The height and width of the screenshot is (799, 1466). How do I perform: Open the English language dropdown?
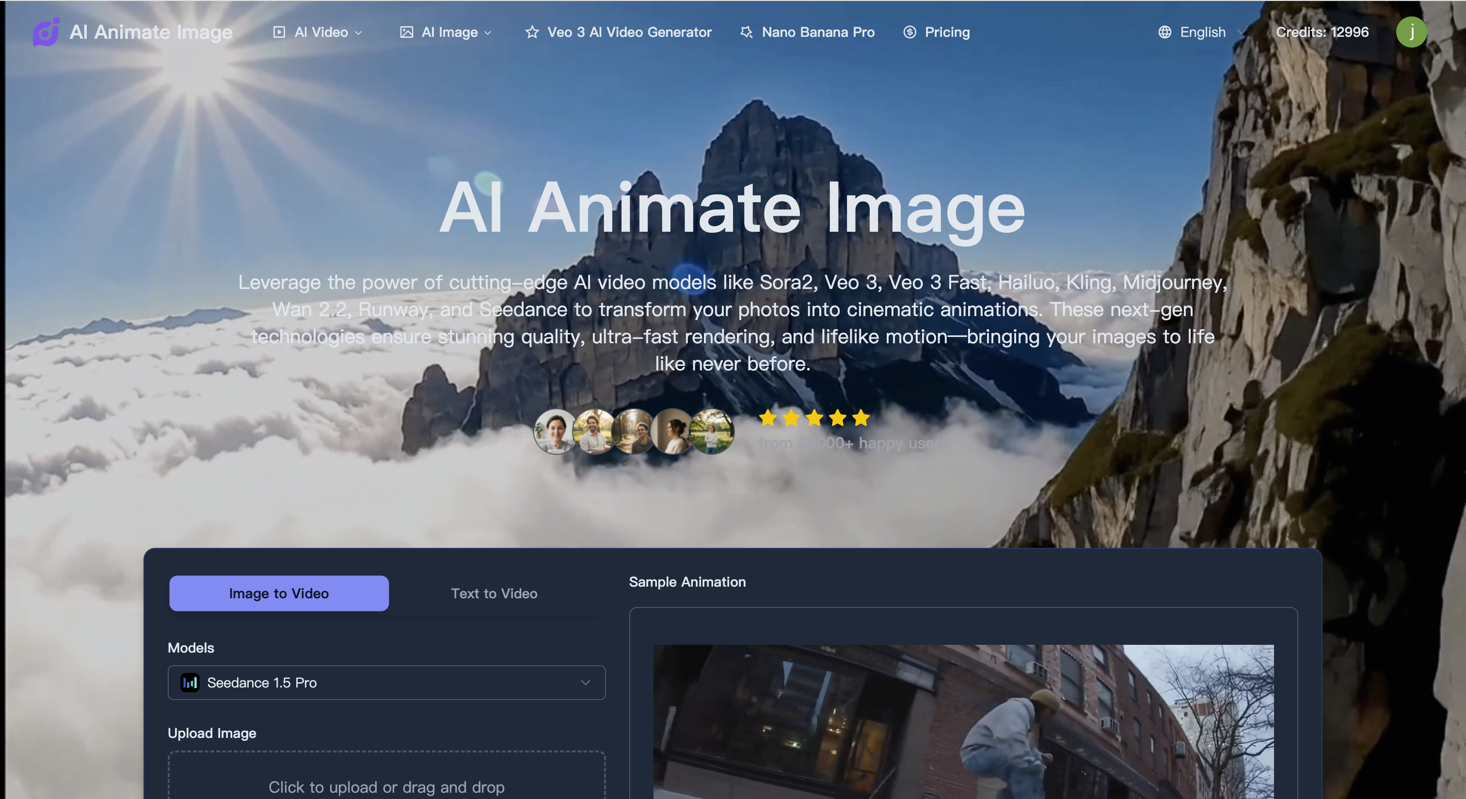[x=1201, y=32]
